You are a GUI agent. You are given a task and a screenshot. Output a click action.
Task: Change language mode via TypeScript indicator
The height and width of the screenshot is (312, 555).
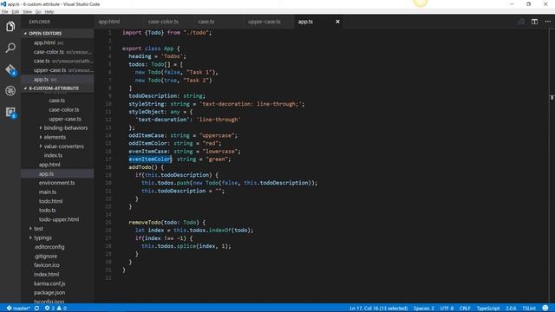point(487,309)
